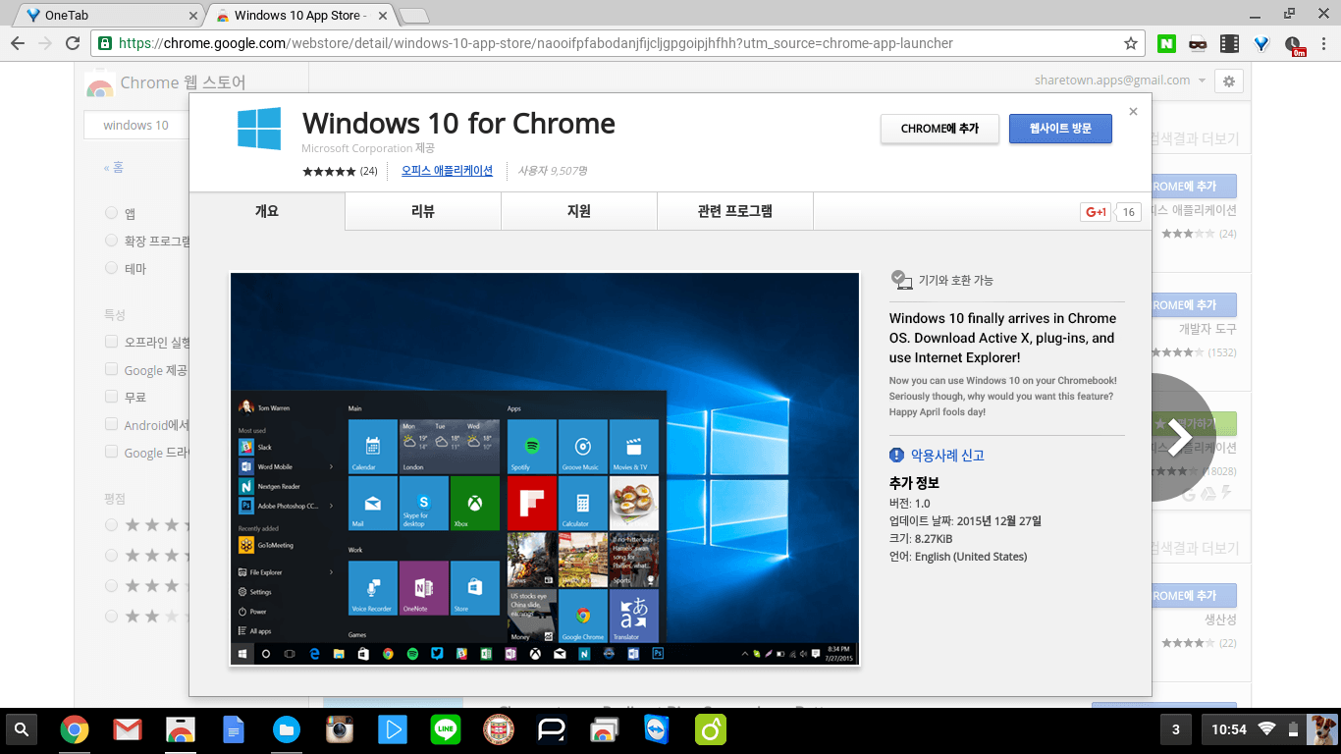Select the 테마 radio button
Image resolution: width=1341 pixels, height=754 pixels.
112,268
